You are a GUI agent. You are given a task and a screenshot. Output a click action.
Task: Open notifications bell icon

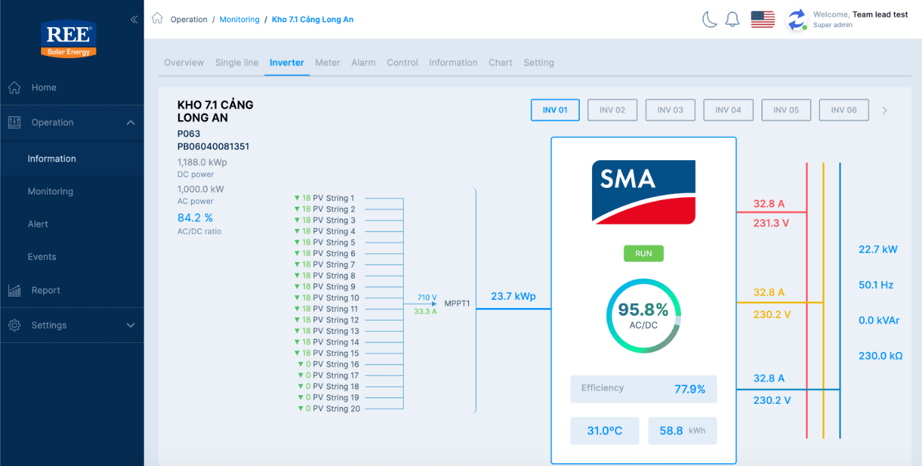point(732,20)
